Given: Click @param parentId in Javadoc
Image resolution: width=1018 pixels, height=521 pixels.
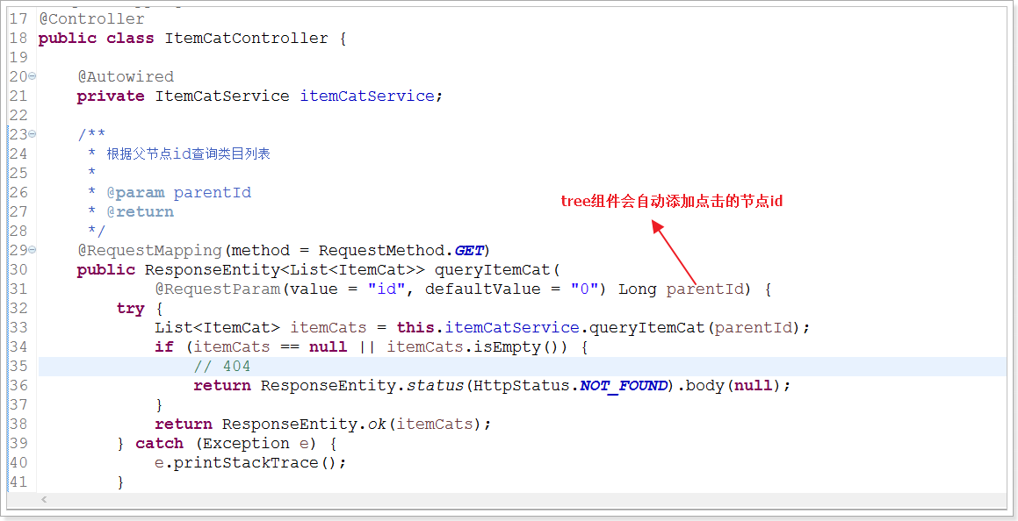Looking at the screenshot, I should (178, 192).
